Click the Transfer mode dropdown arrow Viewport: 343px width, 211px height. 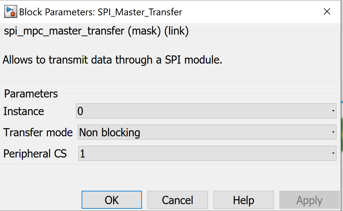click(333, 132)
